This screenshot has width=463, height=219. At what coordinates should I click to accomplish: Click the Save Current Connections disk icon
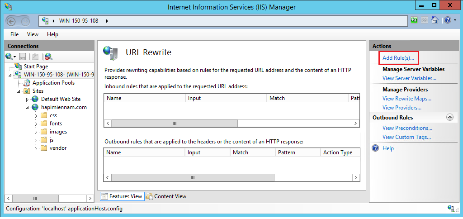point(23,57)
